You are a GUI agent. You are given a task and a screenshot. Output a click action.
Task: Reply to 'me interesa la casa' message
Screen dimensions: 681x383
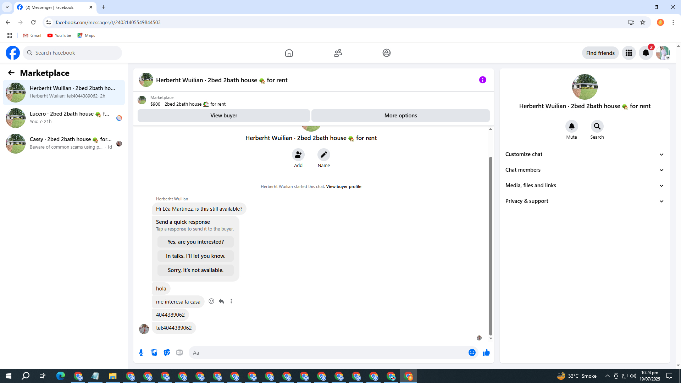click(x=221, y=301)
